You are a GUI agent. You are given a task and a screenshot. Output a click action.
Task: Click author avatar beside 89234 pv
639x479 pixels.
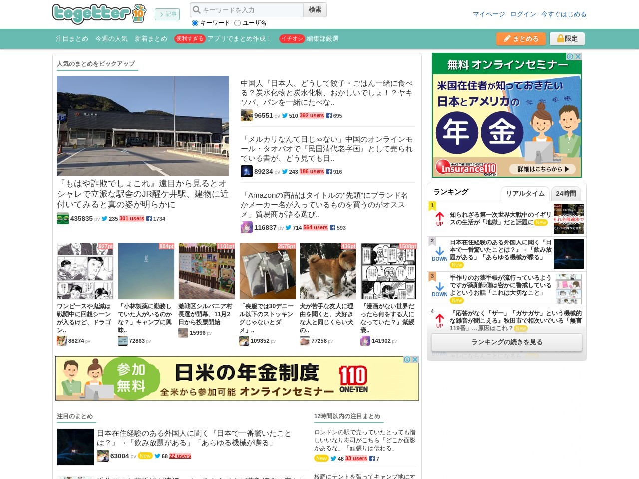[x=247, y=172]
